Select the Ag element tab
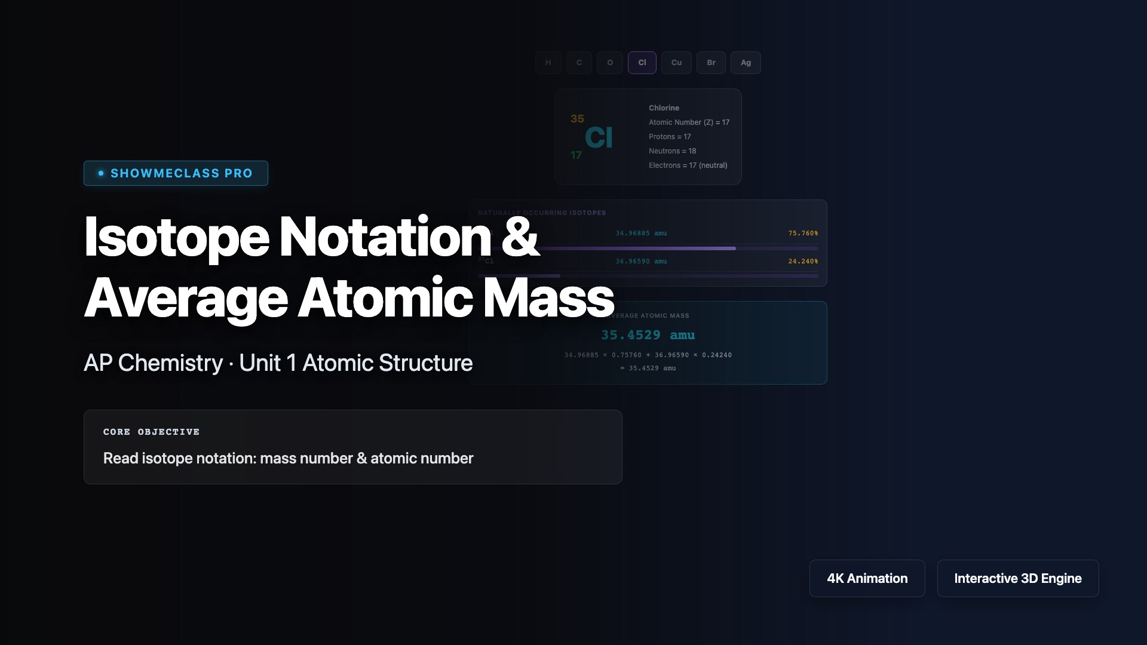This screenshot has width=1147, height=645. coord(746,63)
